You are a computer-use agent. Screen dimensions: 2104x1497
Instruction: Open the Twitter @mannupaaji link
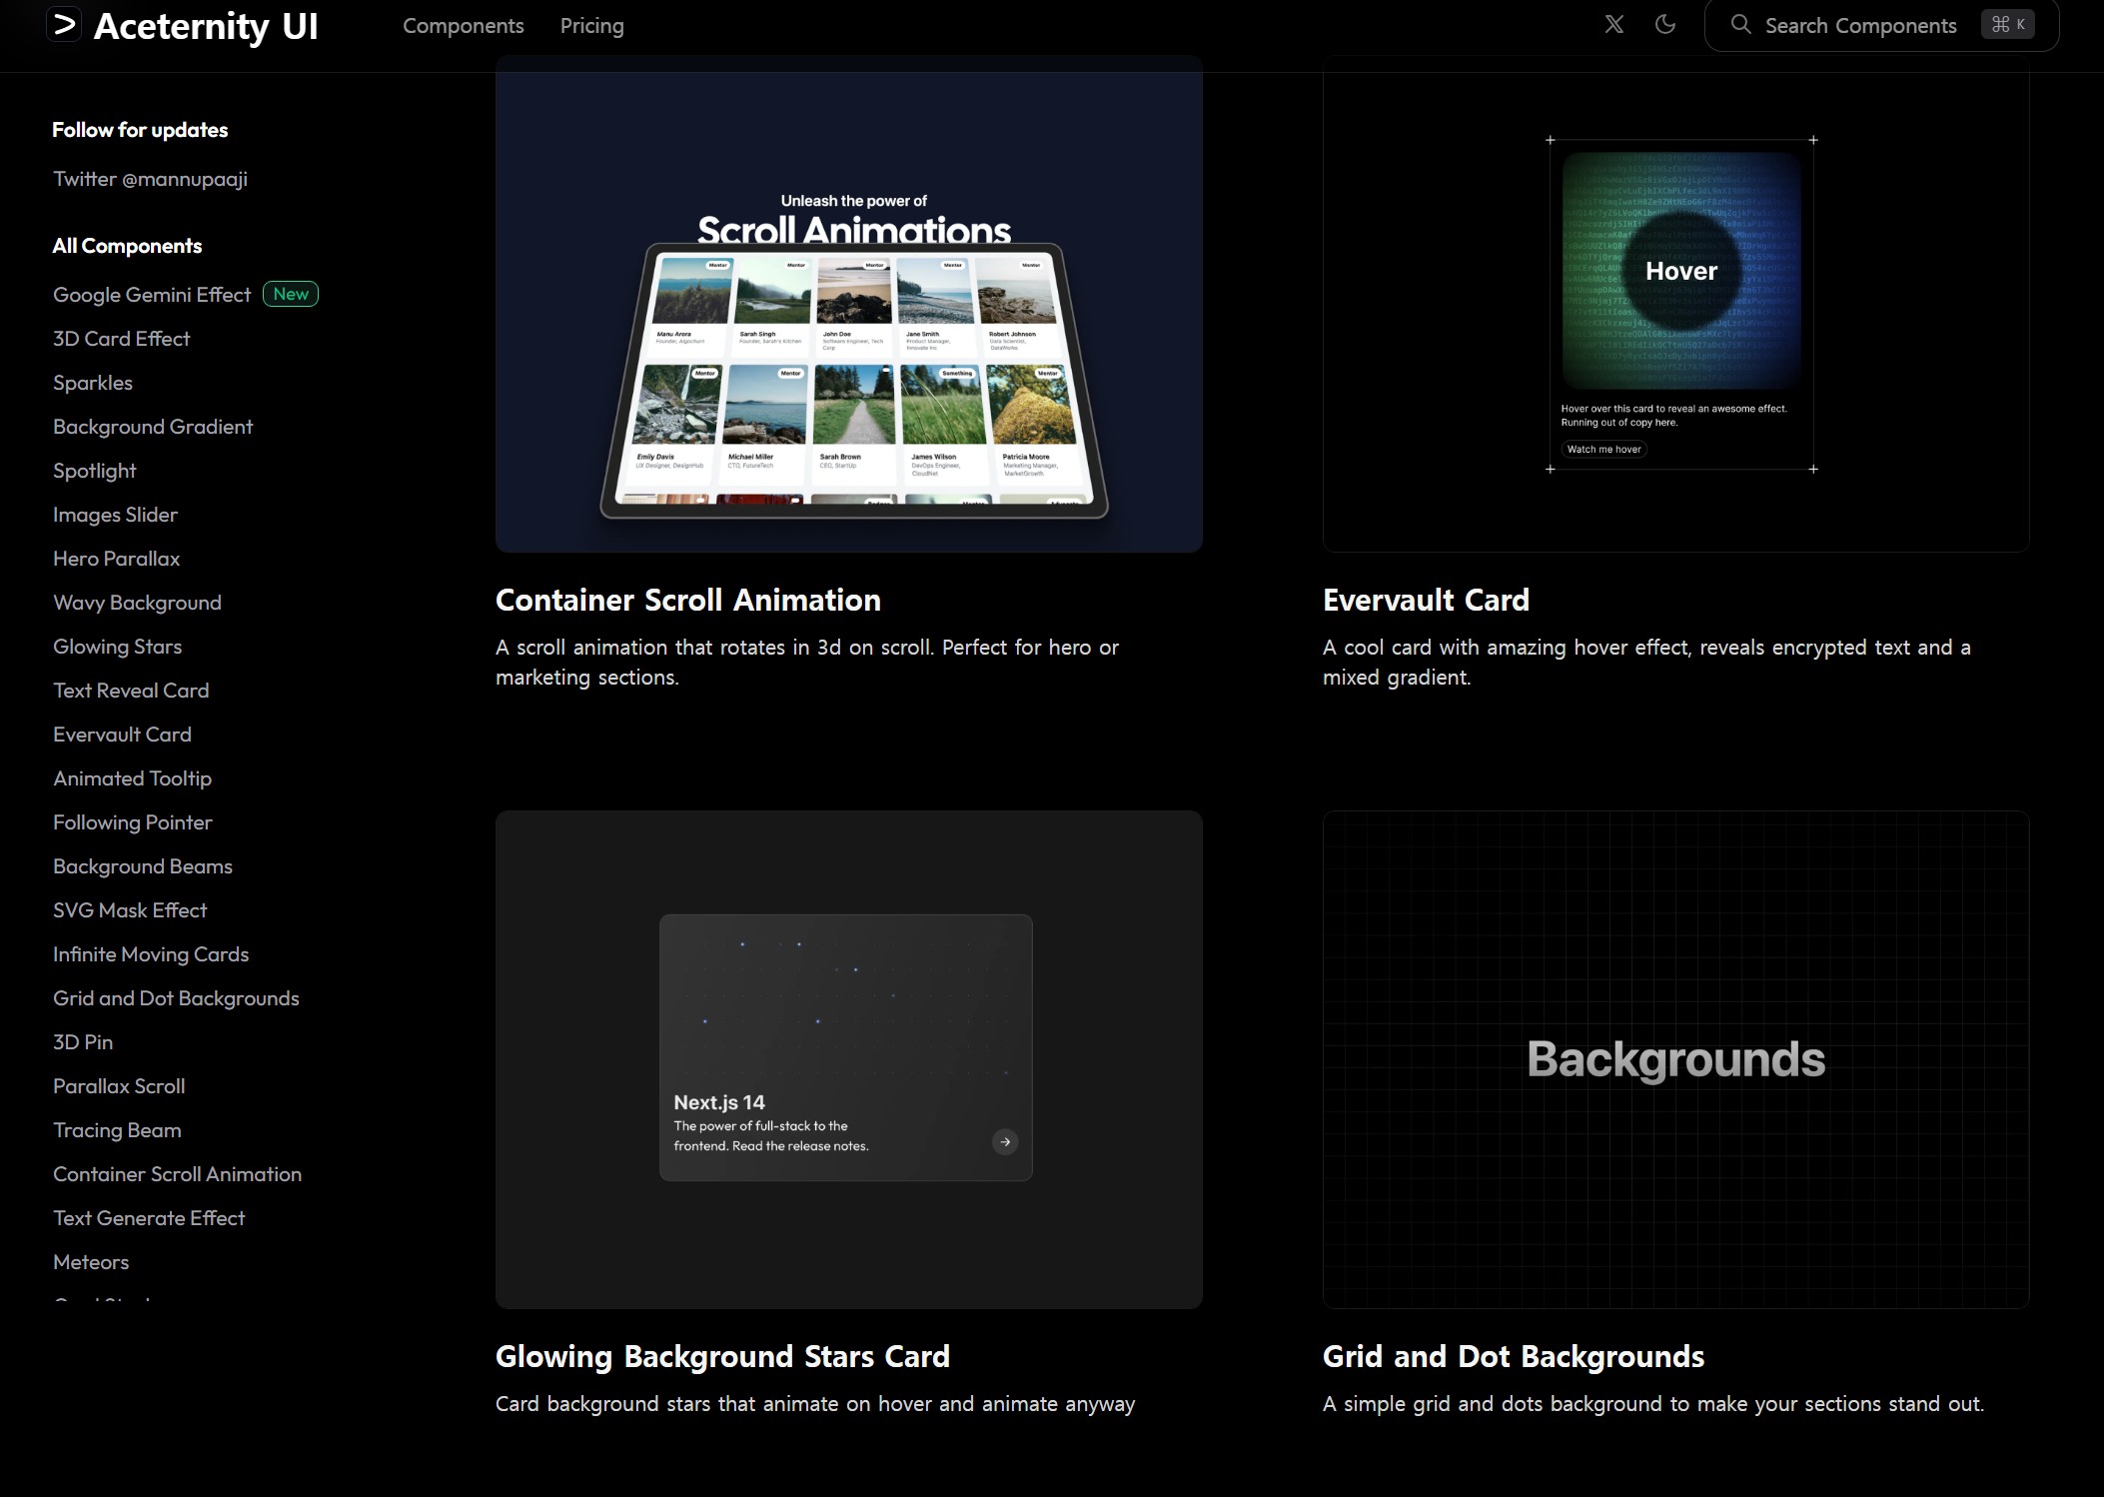pyautogui.click(x=150, y=179)
